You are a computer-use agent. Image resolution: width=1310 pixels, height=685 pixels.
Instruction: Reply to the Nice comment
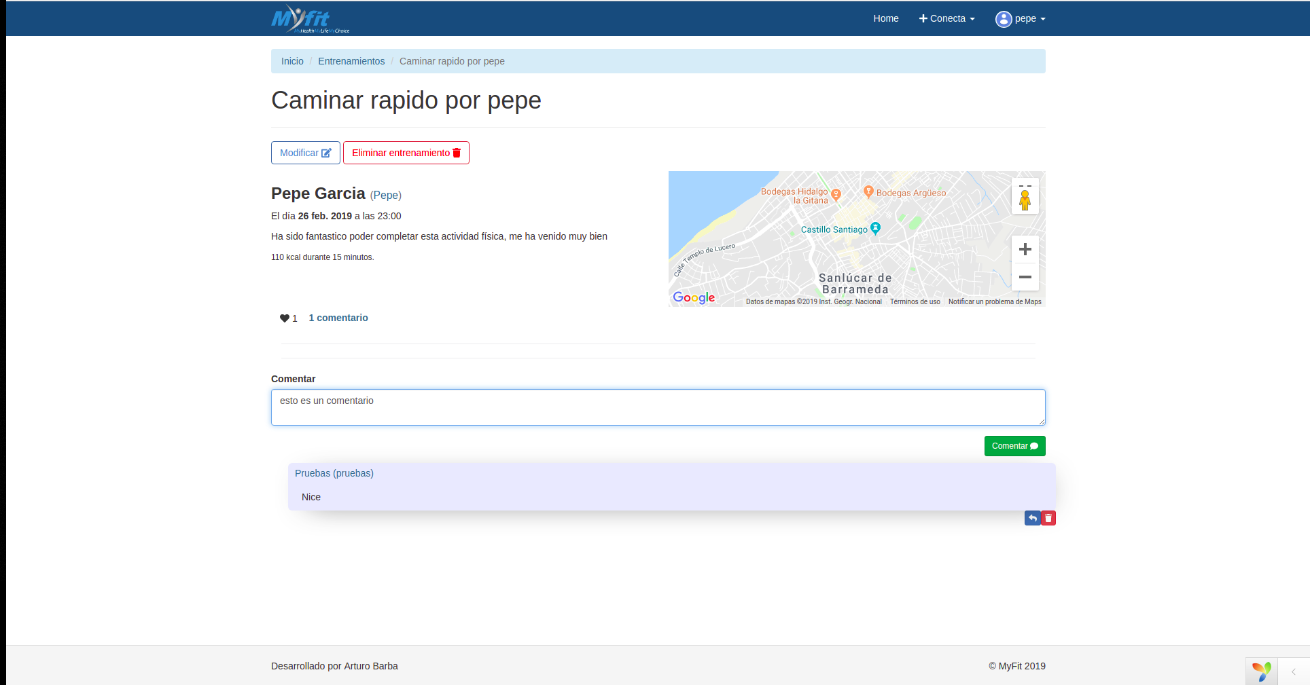point(1032,518)
